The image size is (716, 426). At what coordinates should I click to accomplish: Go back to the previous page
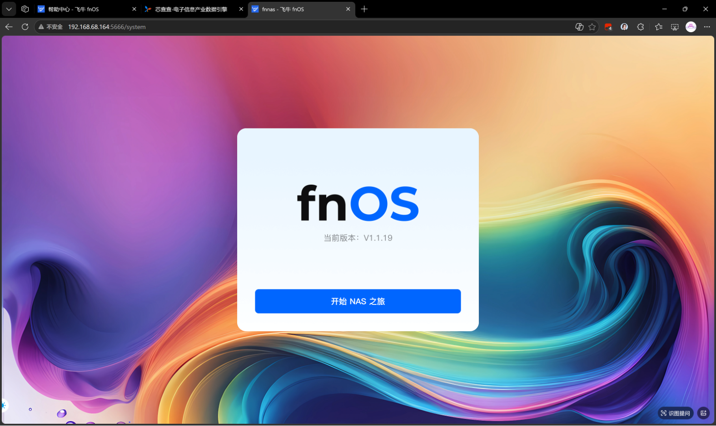(9, 27)
